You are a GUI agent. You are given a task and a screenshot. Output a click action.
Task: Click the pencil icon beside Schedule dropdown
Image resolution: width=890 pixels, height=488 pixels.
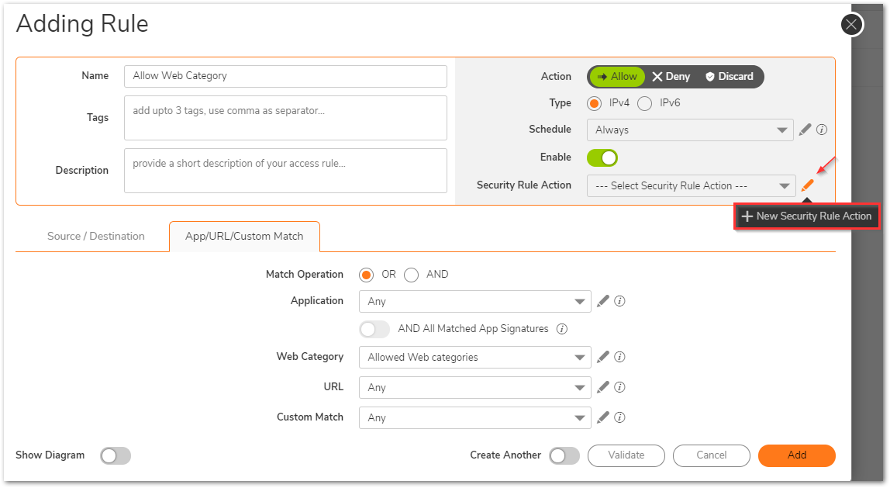805,130
